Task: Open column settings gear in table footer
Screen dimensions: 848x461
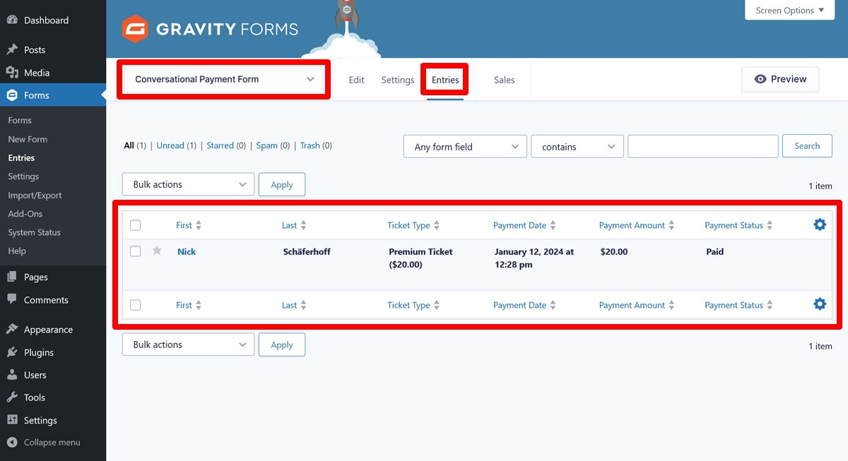Action: (x=820, y=304)
